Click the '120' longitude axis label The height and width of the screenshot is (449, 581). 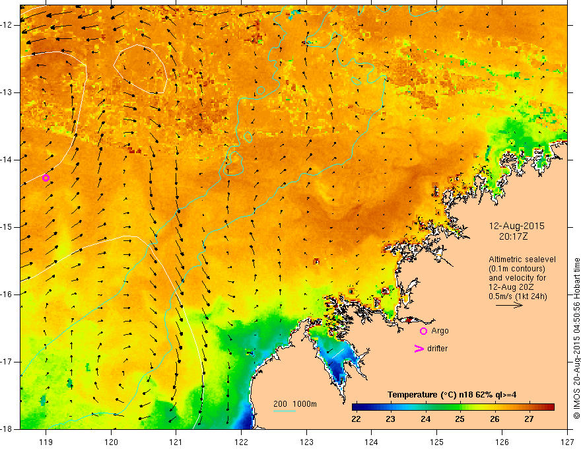tap(111, 442)
